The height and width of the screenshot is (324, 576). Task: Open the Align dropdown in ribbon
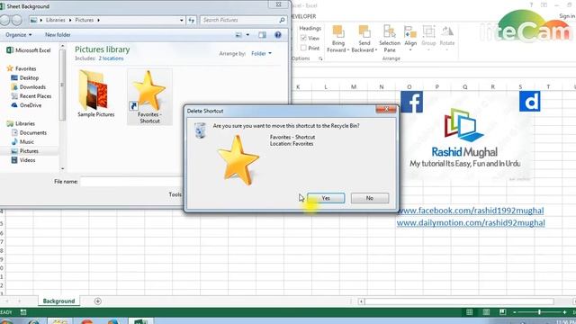[410, 38]
